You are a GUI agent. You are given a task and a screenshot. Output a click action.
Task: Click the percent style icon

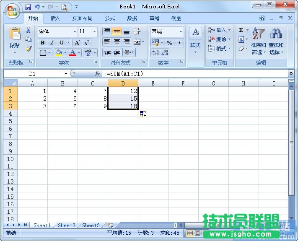click(169, 43)
